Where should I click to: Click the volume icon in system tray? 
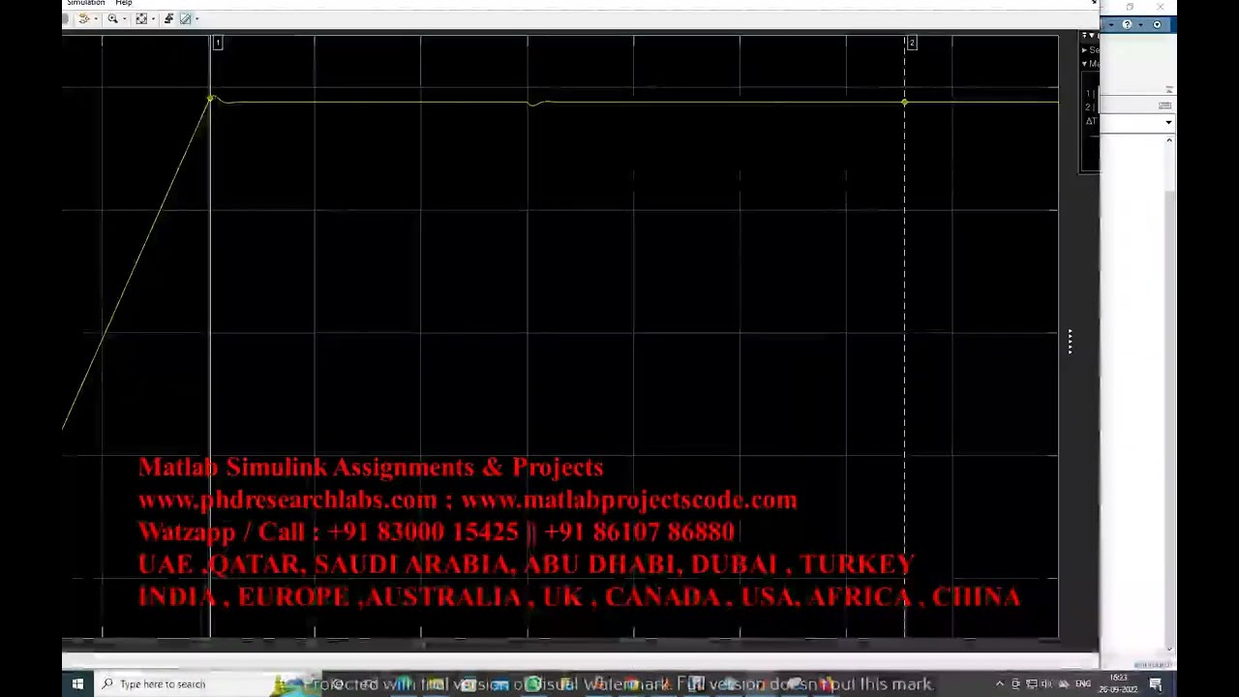pos(1046,684)
